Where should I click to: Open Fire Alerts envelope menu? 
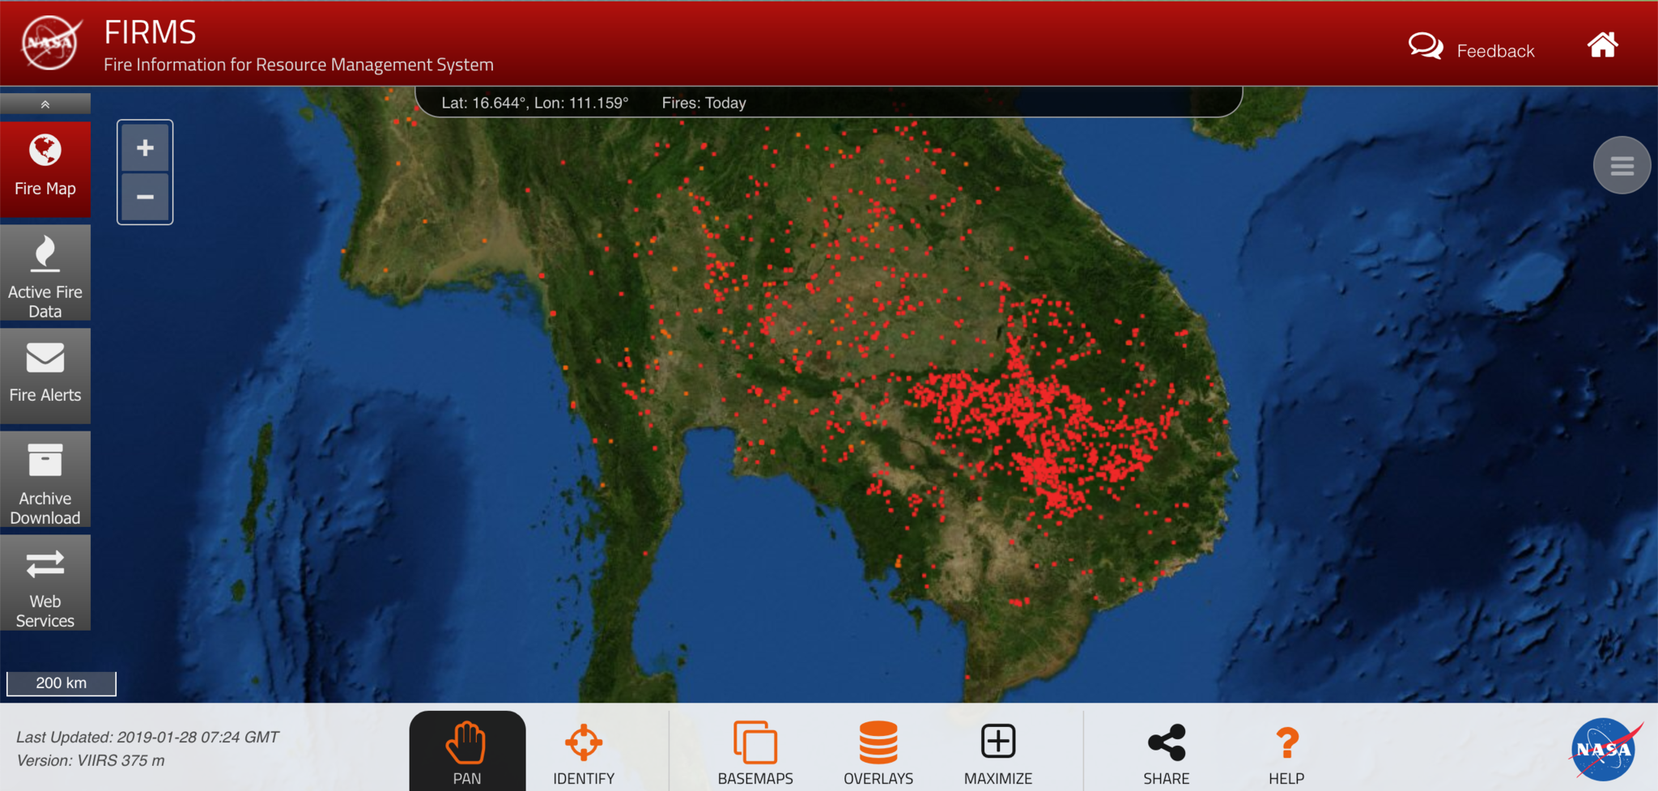tap(45, 376)
